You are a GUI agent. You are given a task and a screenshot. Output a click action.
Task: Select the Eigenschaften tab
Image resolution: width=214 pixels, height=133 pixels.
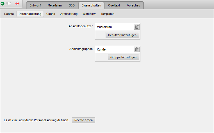91,5
